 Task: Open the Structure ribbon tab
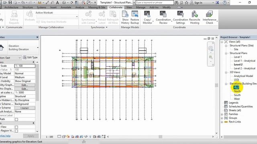(28, 7)
